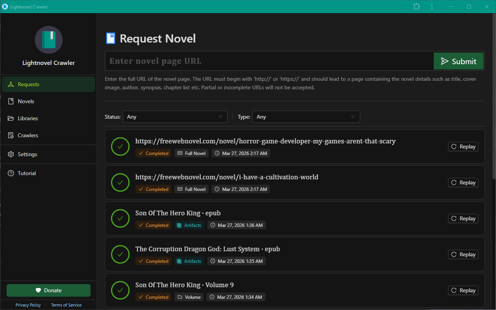Open Requests in the sidebar
Screen dimensions: 496x310
coord(48,84)
